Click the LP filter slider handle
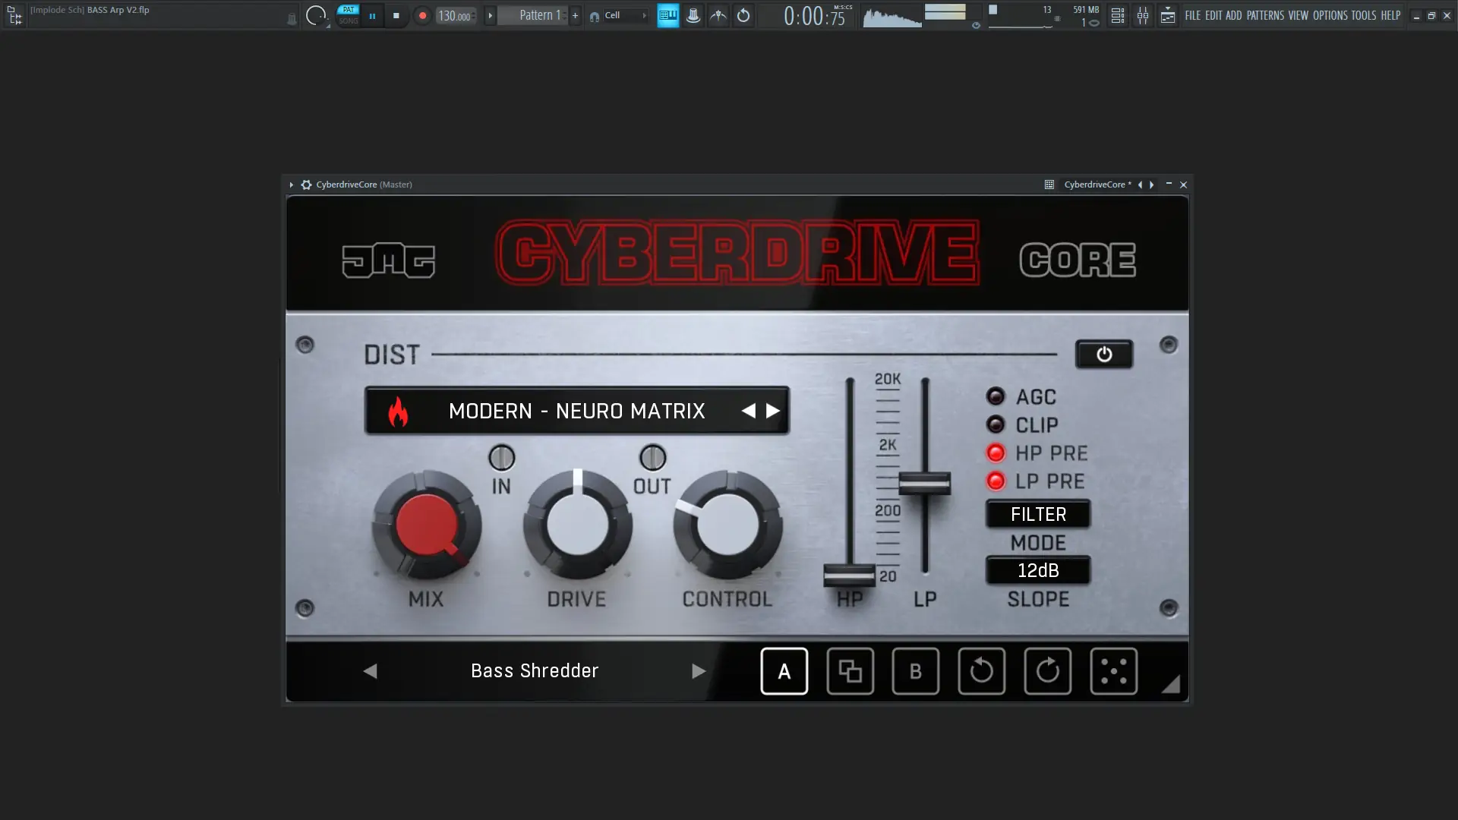 [924, 483]
